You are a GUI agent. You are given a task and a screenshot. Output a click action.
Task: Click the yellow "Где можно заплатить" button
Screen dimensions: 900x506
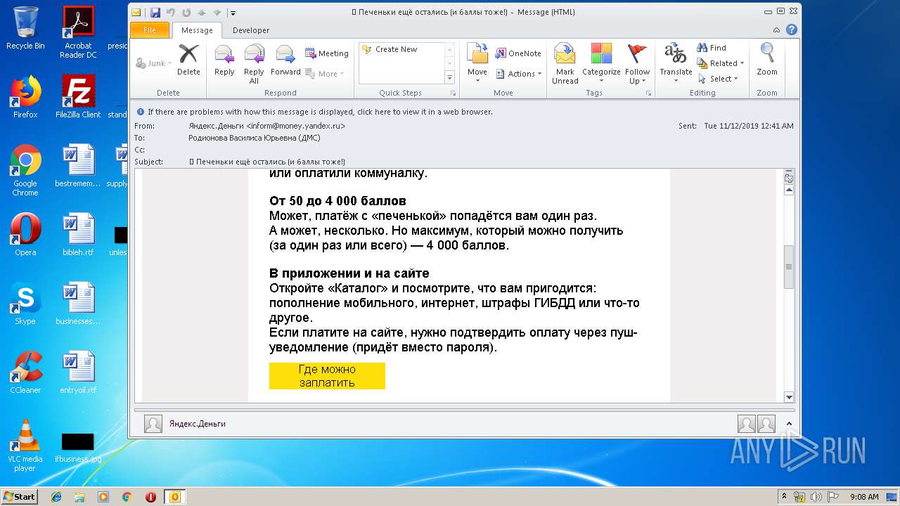pyautogui.click(x=327, y=376)
